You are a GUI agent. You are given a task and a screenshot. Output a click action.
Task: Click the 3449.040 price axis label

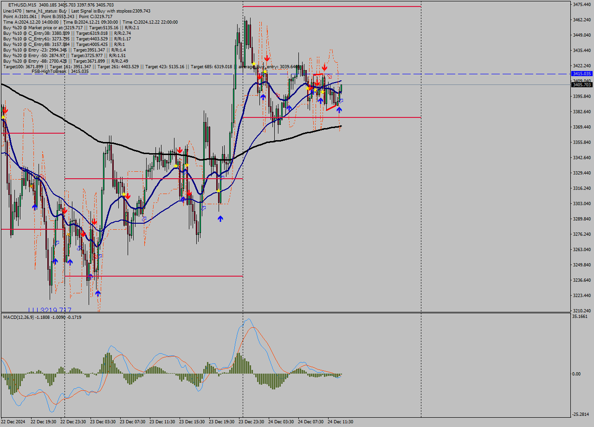582,35
